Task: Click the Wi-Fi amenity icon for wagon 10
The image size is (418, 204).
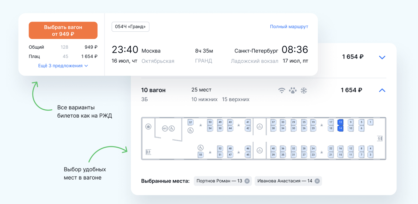Action: [282, 91]
